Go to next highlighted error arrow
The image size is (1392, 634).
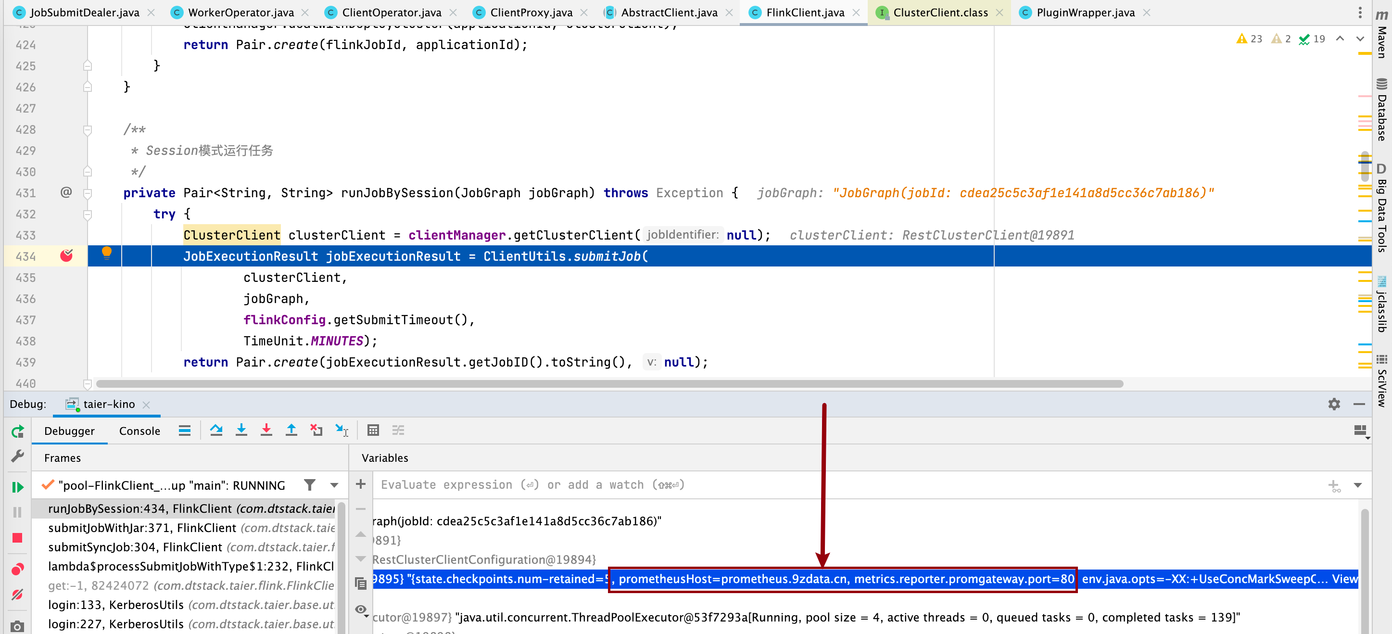[1360, 38]
